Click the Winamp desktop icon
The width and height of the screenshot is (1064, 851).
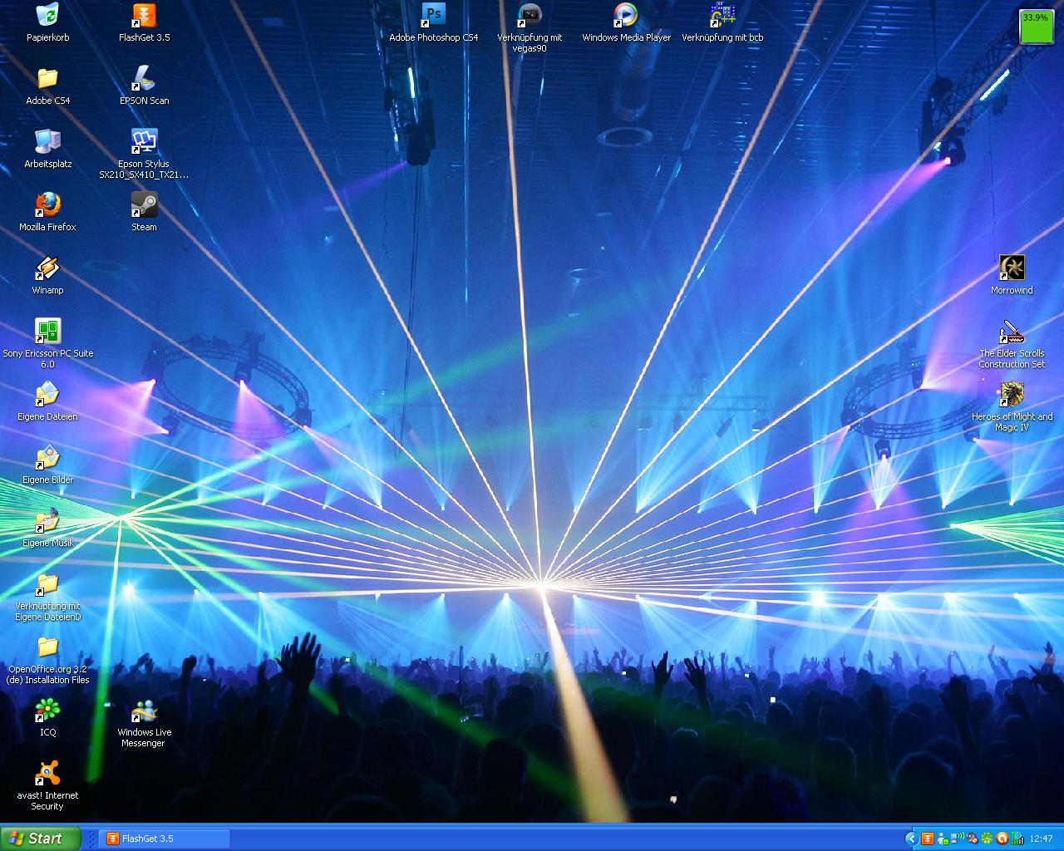[47, 268]
